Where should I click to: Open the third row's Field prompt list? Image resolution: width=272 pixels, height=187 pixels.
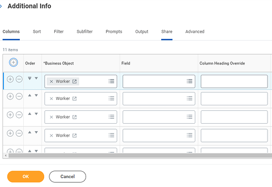click(x=189, y=117)
